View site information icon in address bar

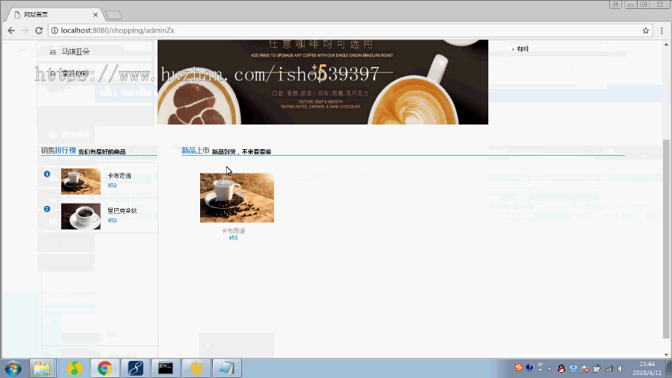click(55, 31)
